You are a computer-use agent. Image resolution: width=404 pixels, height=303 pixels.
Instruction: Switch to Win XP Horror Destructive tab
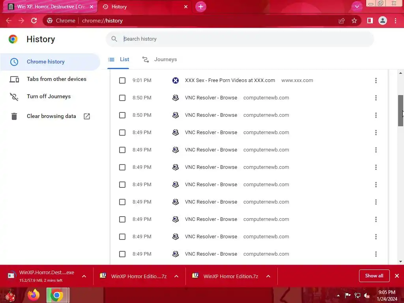50,7
